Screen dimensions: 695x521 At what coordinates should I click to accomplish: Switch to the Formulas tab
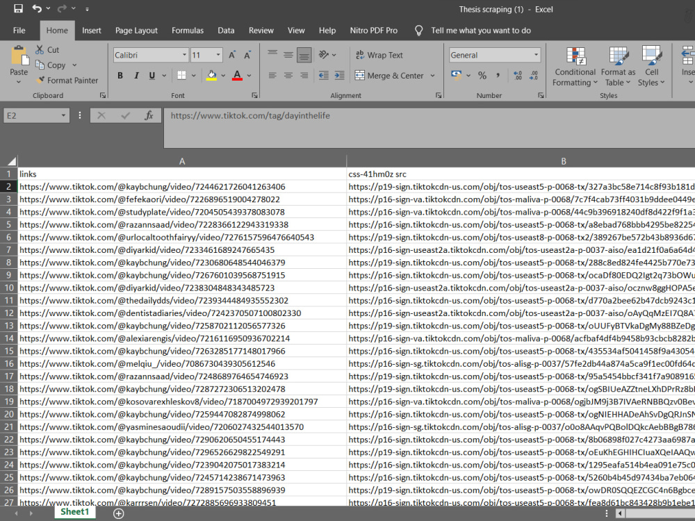click(x=188, y=30)
